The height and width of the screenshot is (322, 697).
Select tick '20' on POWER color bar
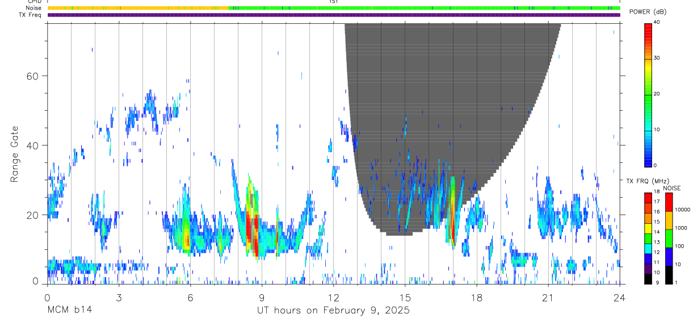[x=657, y=94]
